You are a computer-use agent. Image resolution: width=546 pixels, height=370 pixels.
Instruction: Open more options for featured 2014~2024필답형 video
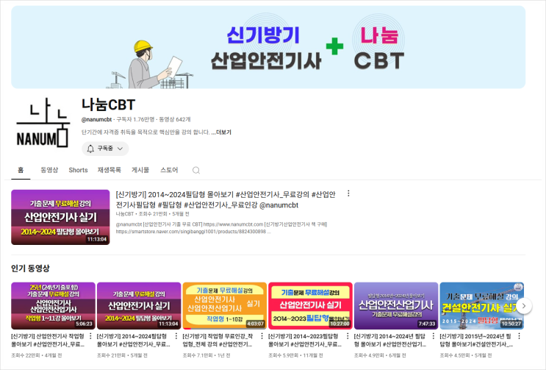click(348, 193)
